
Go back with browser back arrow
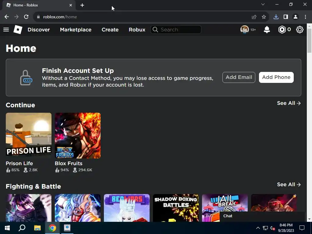7,17
